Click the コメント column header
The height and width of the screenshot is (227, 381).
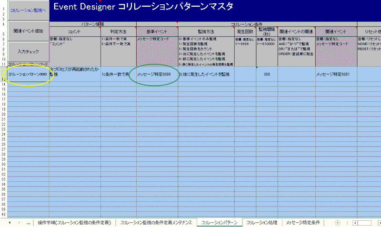point(75,31)
